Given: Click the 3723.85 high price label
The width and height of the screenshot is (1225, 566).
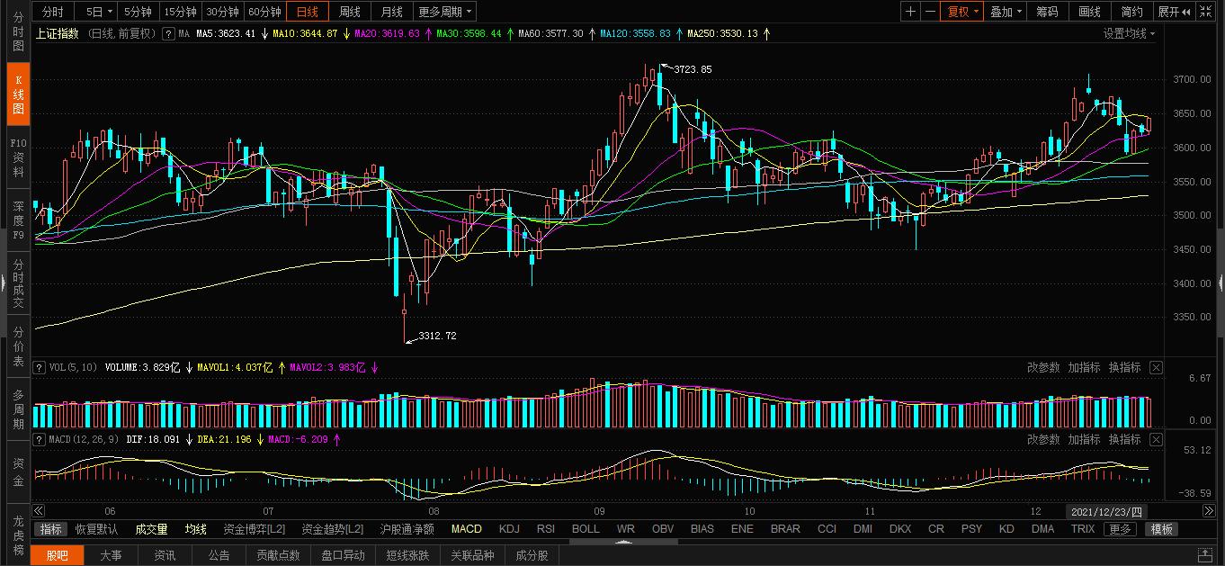Looking at the screenshot, I should coord(693,69).
